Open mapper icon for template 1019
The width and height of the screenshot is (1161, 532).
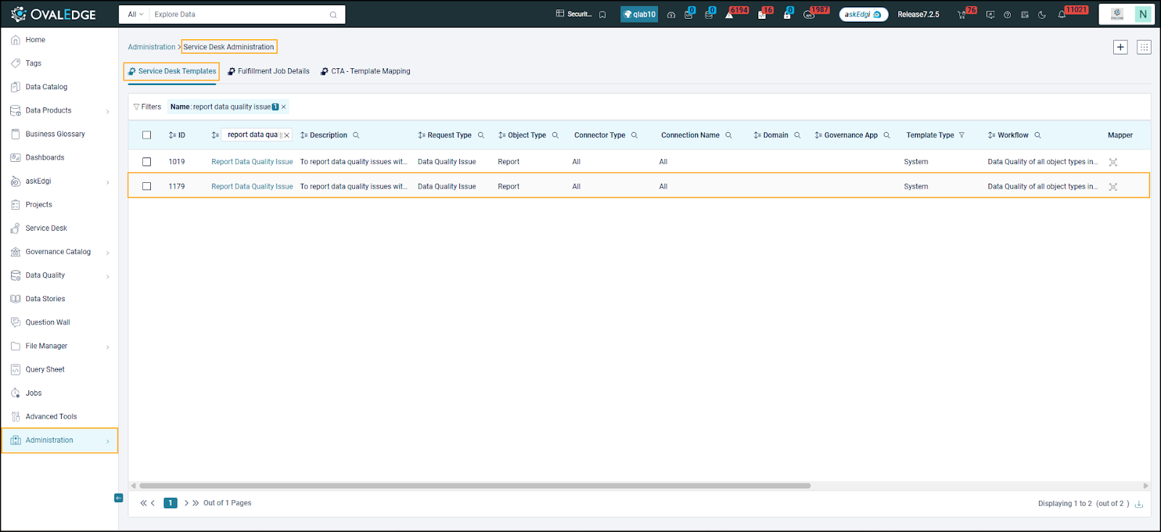click(x=1113, y=162)
